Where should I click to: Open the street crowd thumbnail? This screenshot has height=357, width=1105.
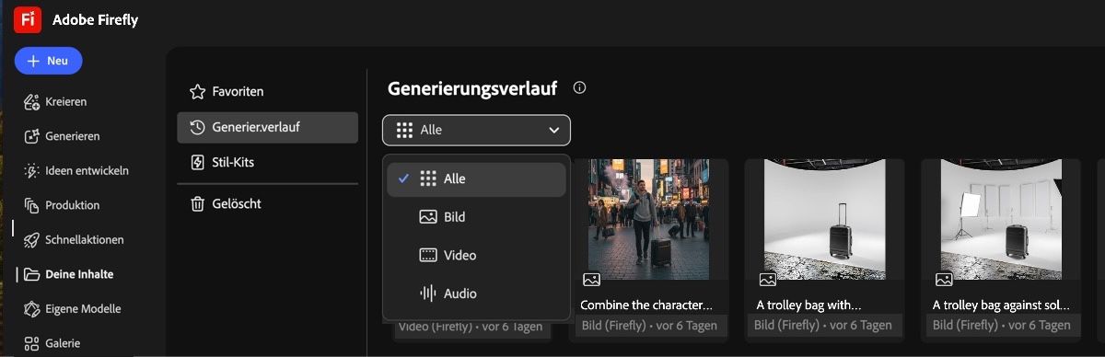(648, 220)
